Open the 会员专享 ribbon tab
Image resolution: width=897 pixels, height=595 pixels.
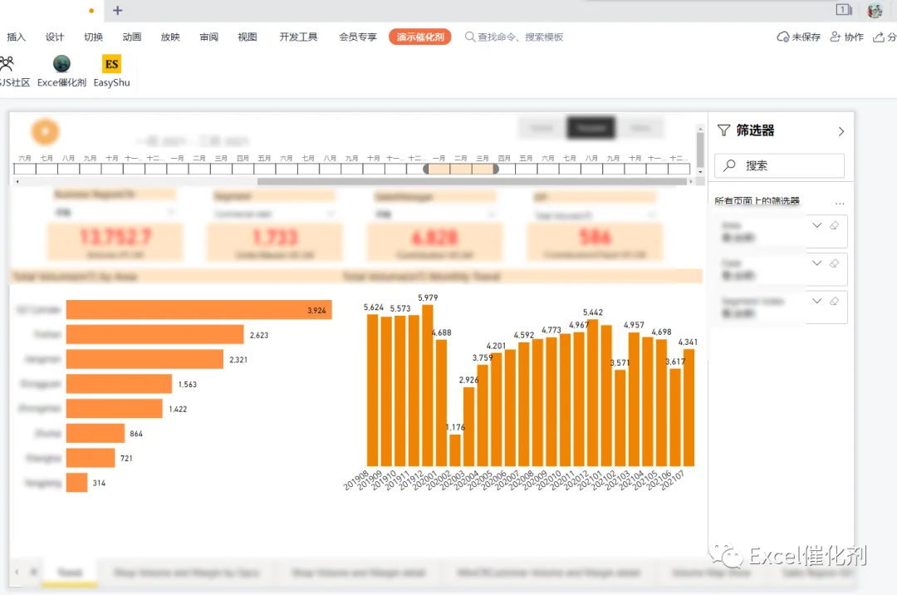(x=357, y=37)
